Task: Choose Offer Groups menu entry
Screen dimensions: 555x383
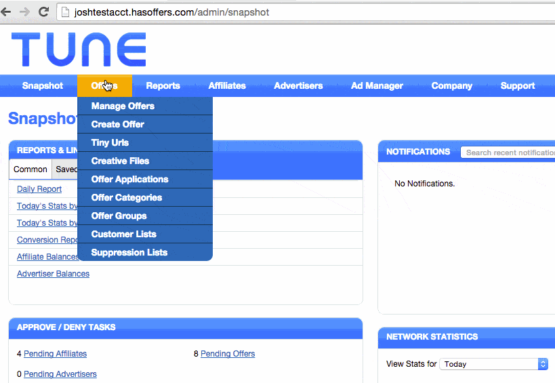Action: (x=145, y=216)
